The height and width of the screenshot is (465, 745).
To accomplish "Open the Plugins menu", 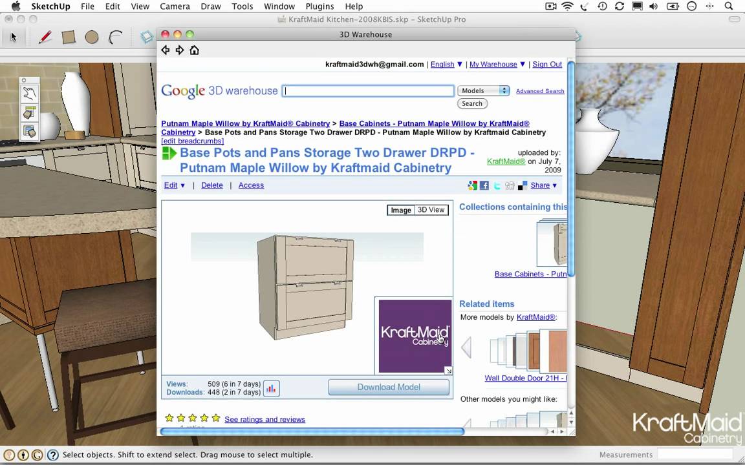I will point(319,6).
